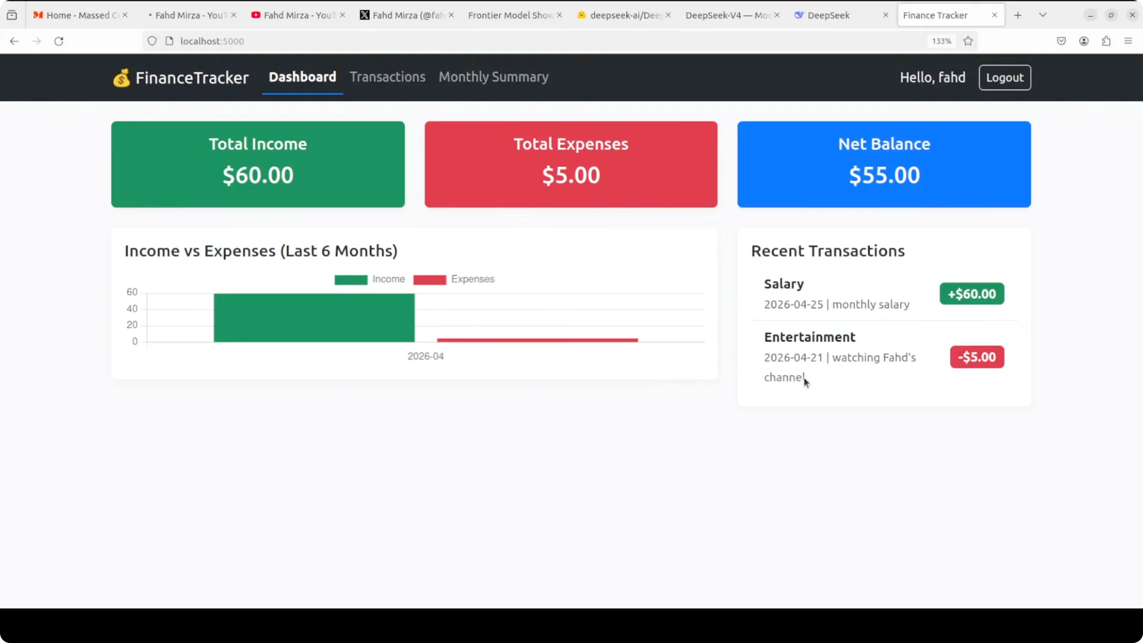Click the red Expenses bar in chart

(537, 340)
